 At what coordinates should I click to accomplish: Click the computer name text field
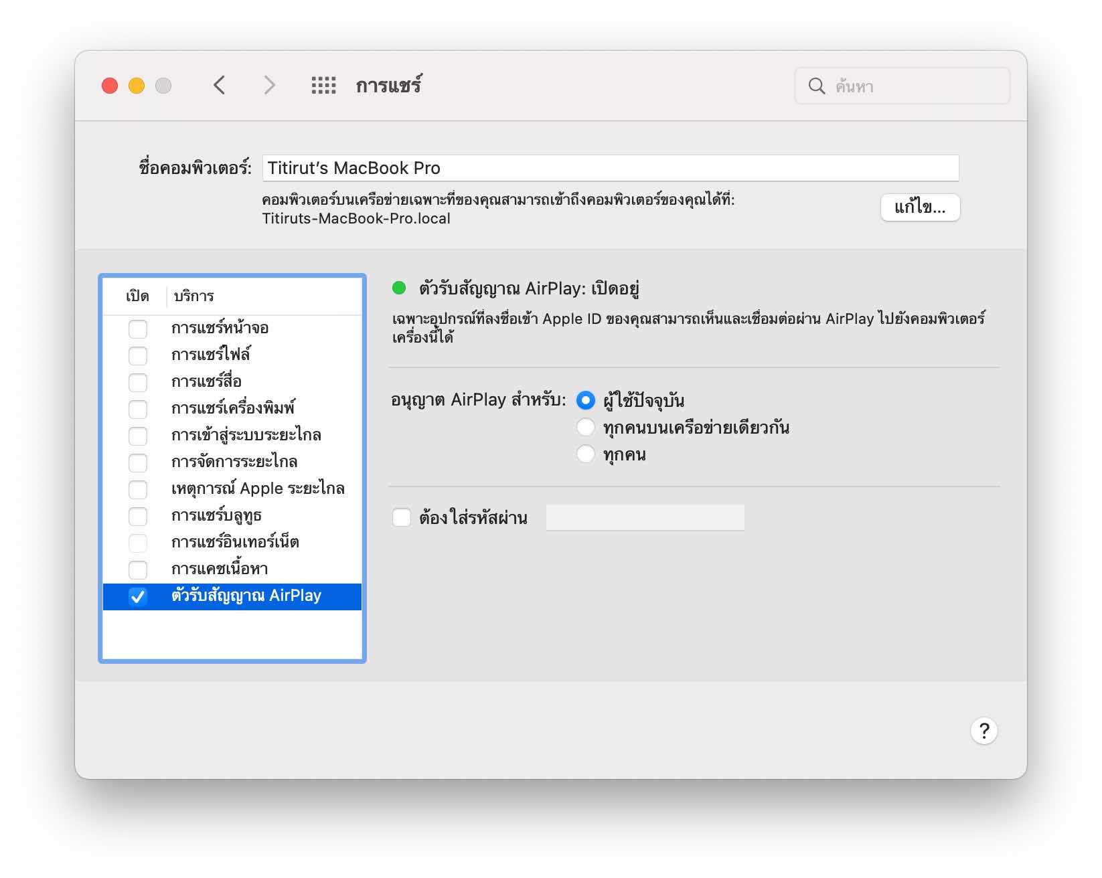[610, 168]
